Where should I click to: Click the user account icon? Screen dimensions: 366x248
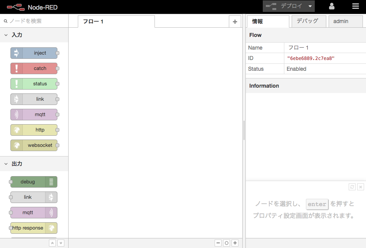click(x=332, y=6)
